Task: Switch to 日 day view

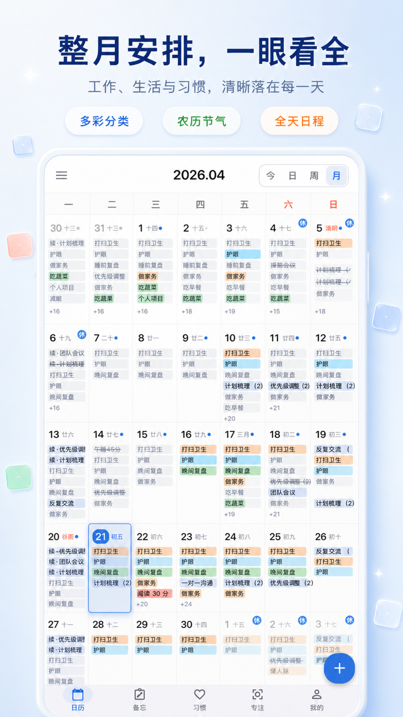Action: pyautogui.click(x=293, y=176)
